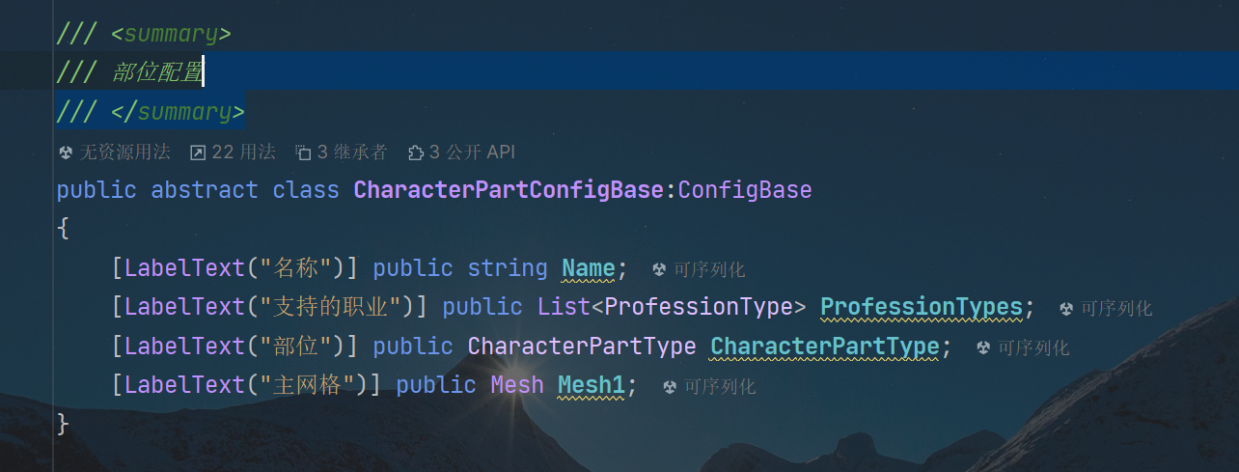The height and width of the screenshot is (472, 1239).
Task: Click the ProfessionTypes field name
Action: (921, 307)
